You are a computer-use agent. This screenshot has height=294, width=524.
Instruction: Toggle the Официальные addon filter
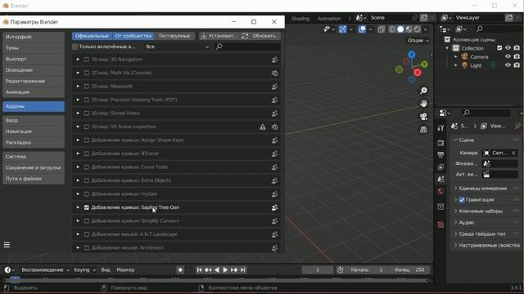click(x=92, y=36)
